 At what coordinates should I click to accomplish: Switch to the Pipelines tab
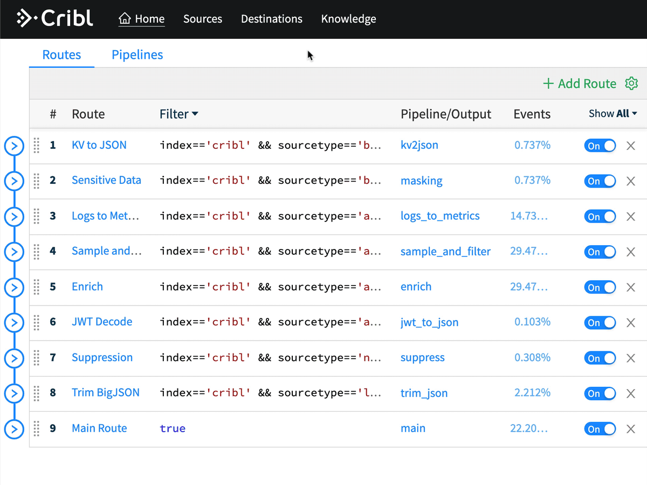[137, 55]
